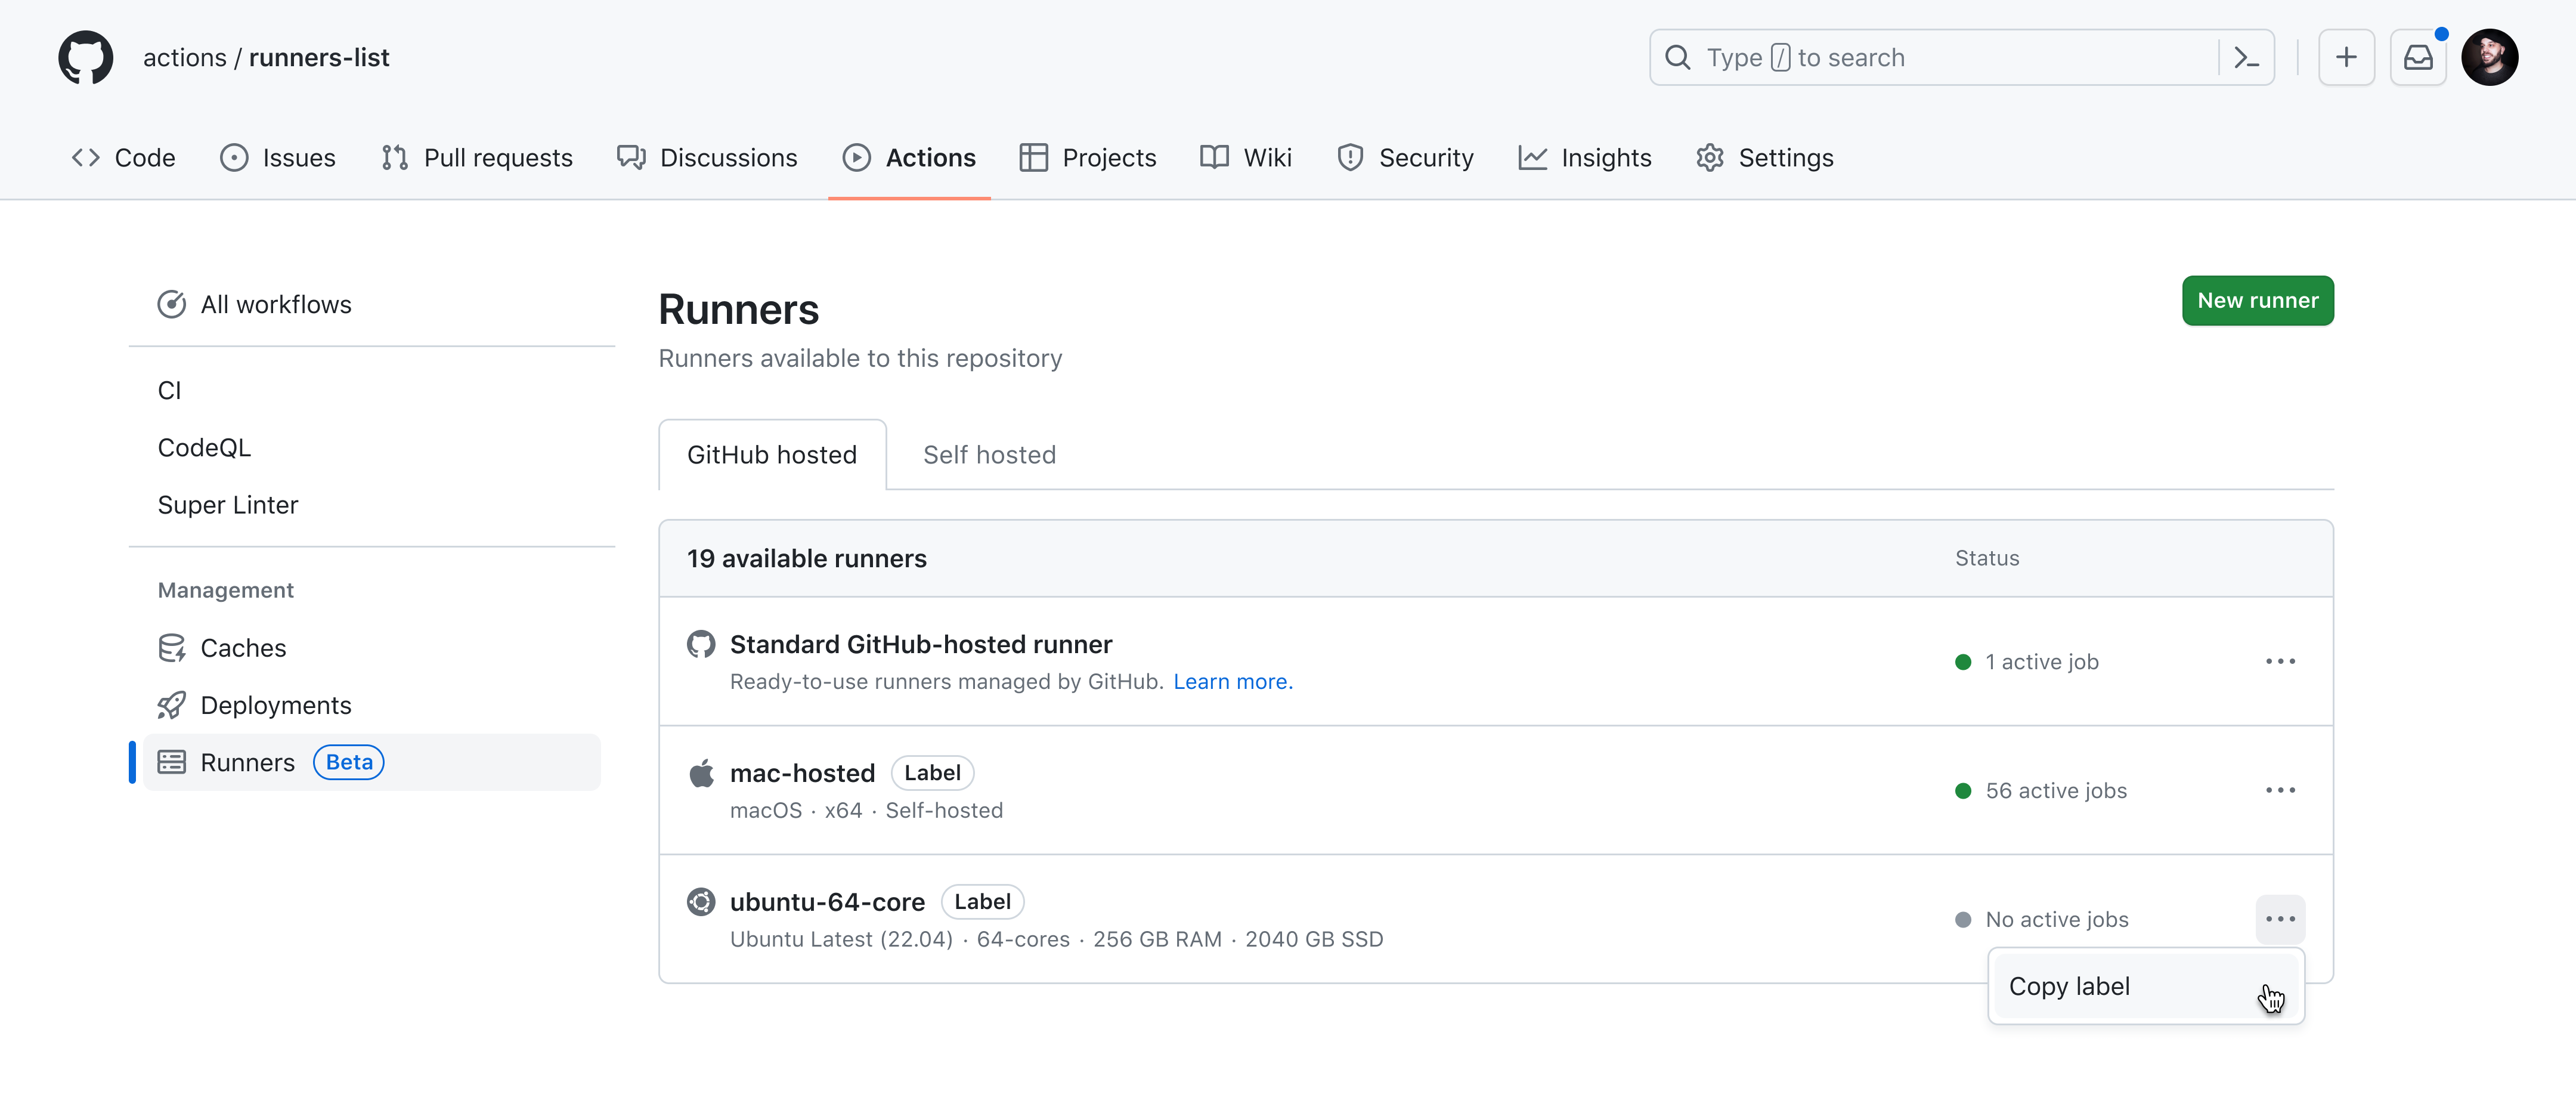Click your profile avatar

(x=2491, y=57)
